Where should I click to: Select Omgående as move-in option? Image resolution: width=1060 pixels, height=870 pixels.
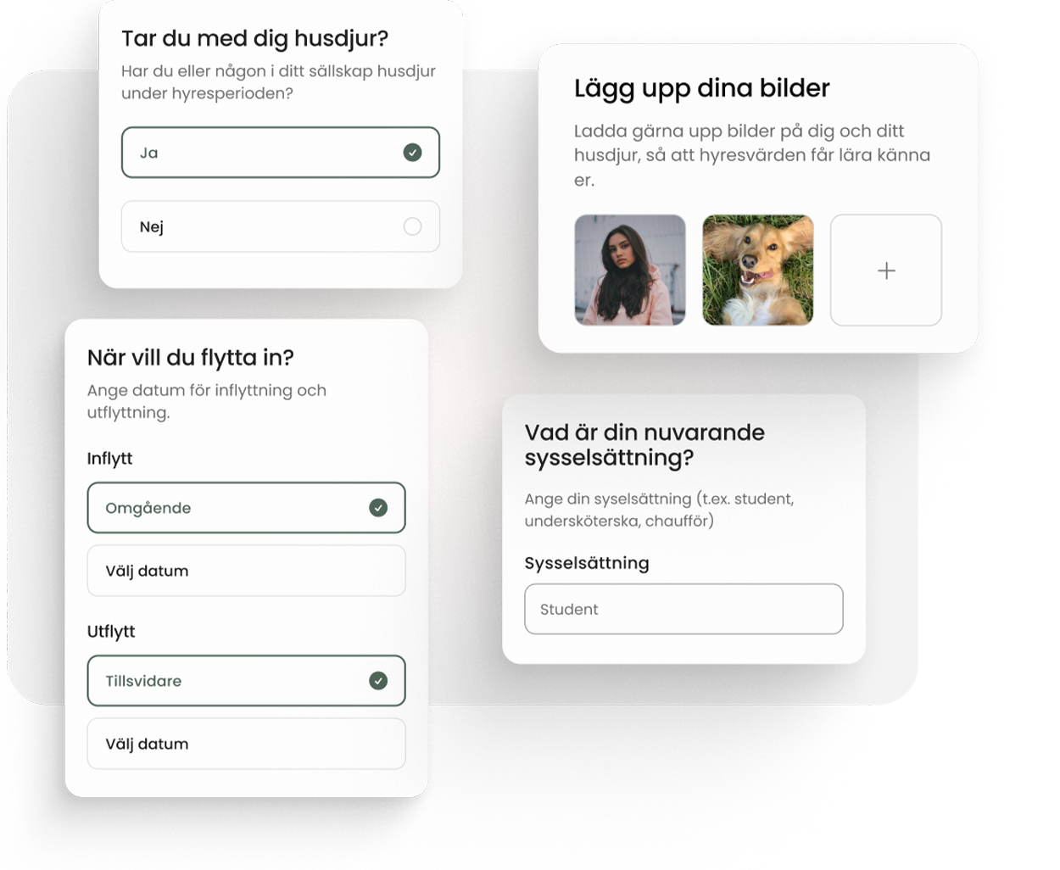[246, 508]
